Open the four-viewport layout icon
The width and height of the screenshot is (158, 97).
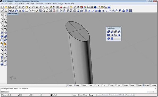pos(57,7)
